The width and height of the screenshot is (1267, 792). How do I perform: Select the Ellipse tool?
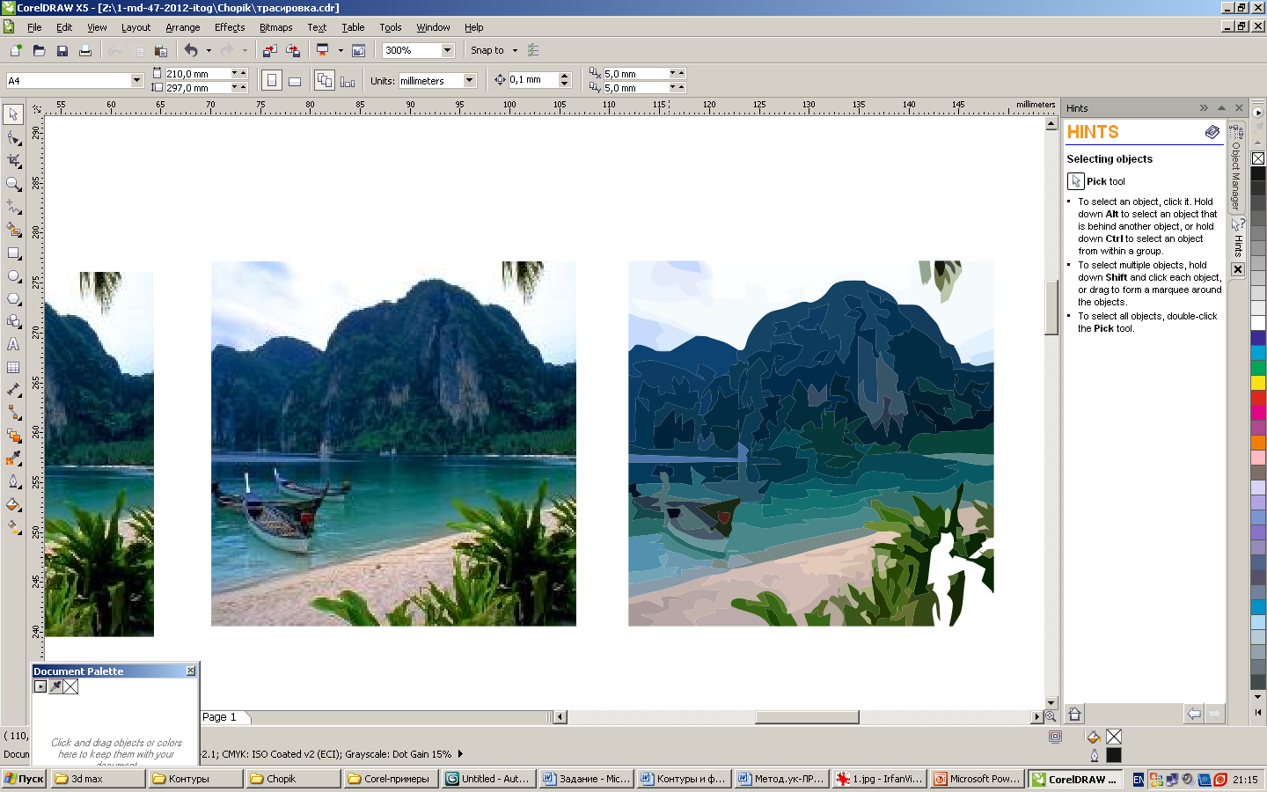point(13,275)
